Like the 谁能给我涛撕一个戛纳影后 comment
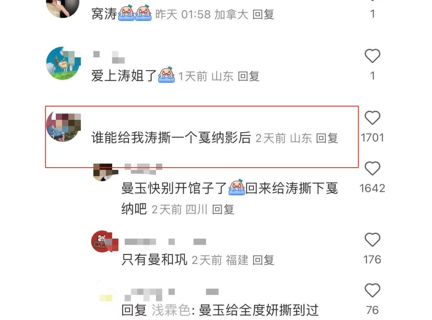432x320 pixels. (x=372, y=118)
